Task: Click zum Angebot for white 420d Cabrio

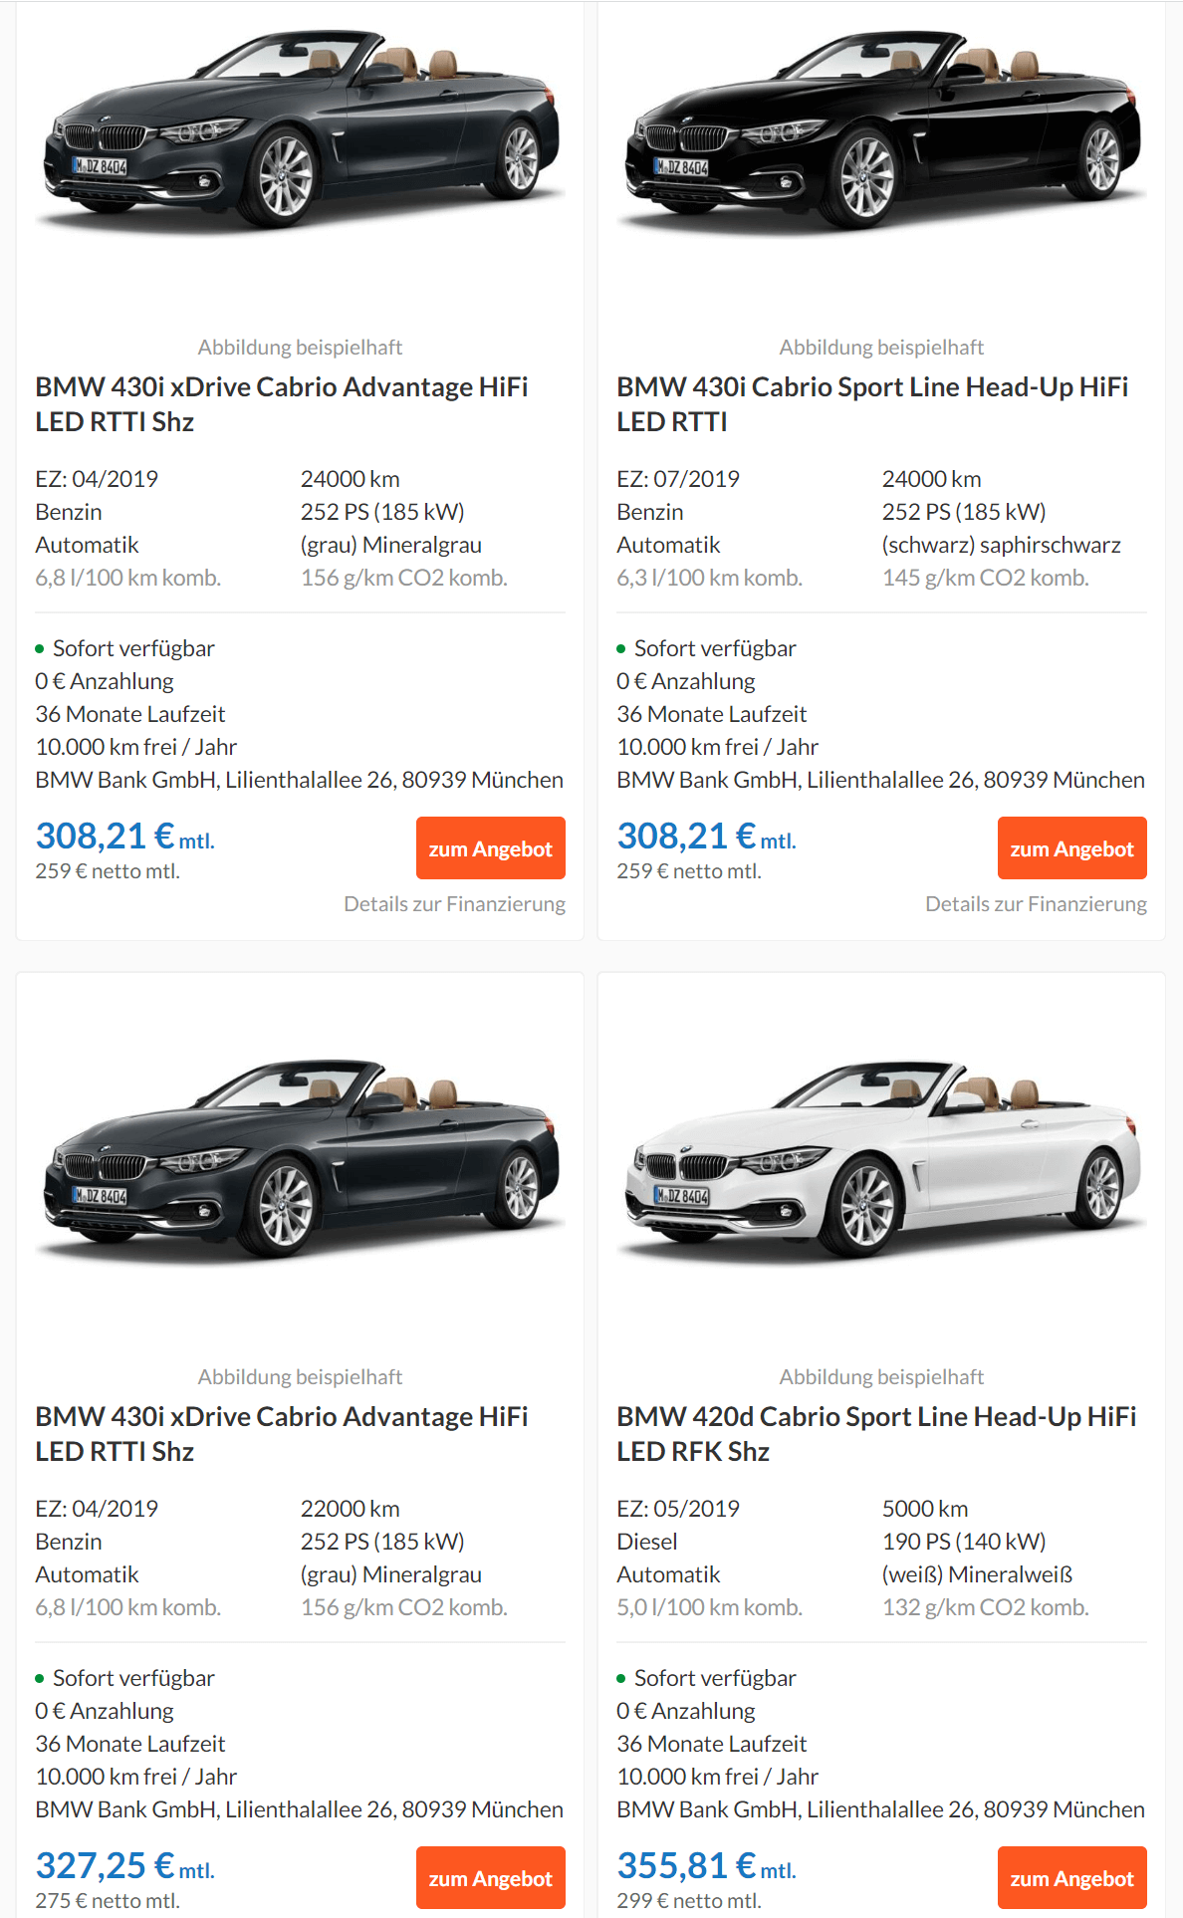Action: (1071, 1877)
